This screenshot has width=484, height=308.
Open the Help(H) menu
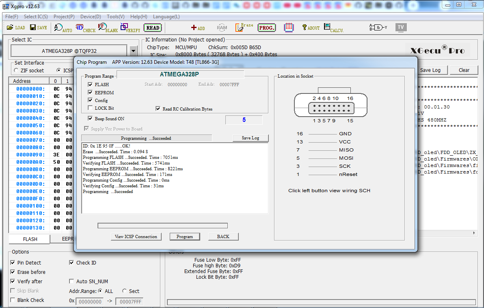tap(138, 17)
